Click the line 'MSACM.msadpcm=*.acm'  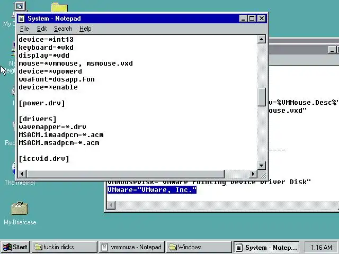point(59,143)
